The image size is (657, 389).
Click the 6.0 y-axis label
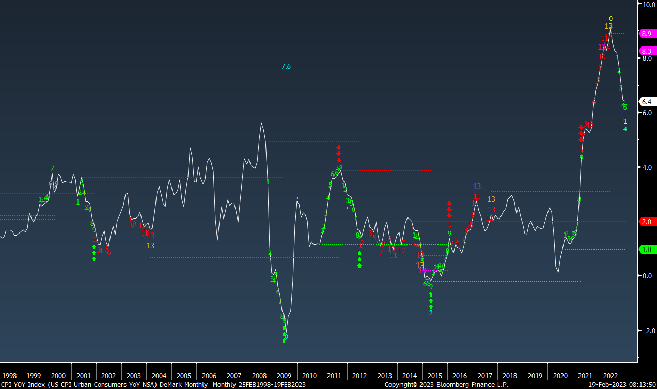[648, 113]
